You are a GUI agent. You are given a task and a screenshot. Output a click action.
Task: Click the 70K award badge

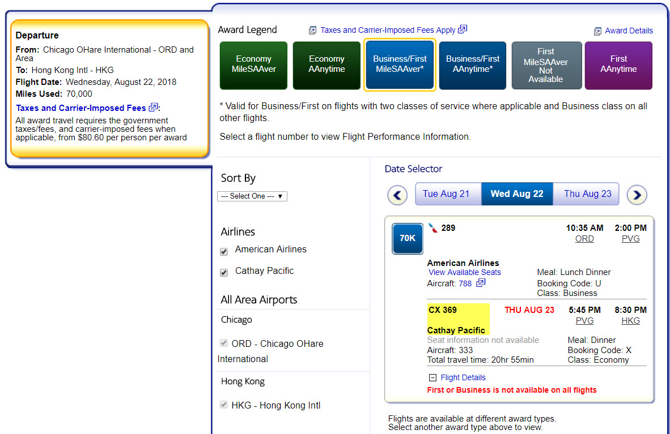(x=408, y=238)
